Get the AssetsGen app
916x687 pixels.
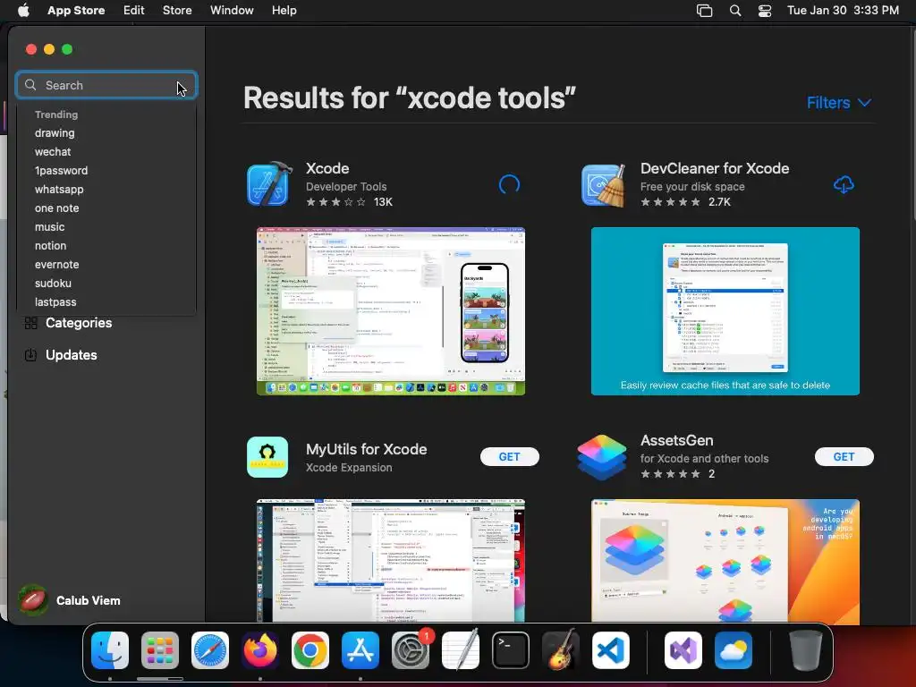click(844, 457)
